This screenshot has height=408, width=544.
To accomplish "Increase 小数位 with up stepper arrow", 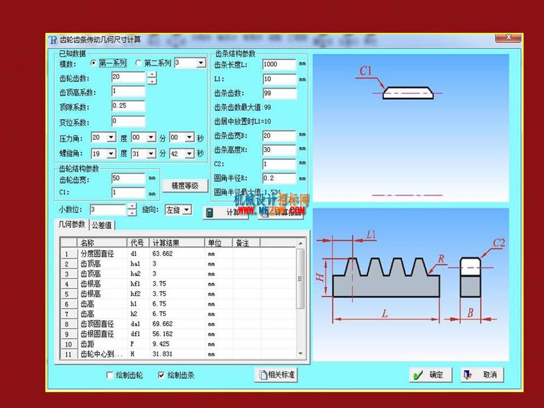I will click(131, 206).
